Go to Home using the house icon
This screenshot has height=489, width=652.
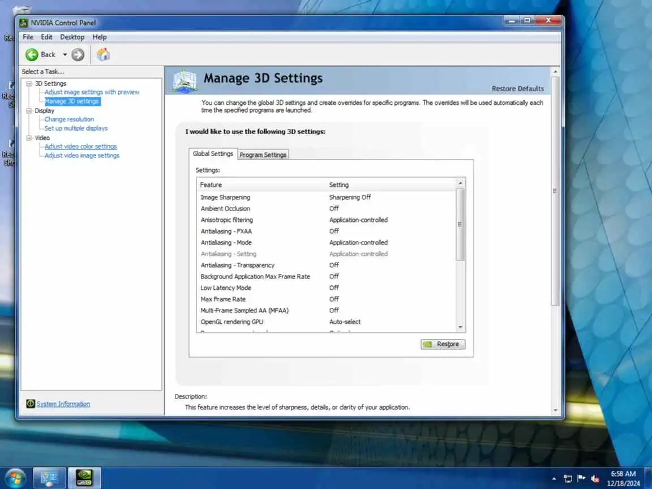[103, 54]
